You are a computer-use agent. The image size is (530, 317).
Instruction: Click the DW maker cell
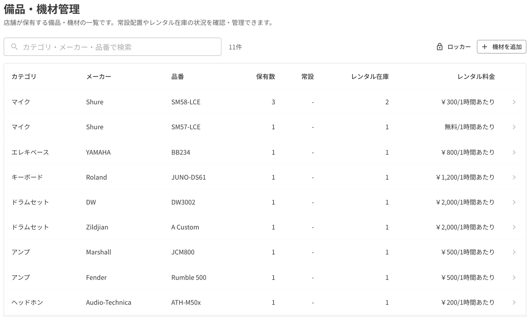[x=91, y=202]
